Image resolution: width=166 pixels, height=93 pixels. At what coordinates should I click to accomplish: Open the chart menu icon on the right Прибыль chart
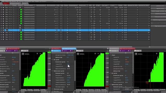click(x=136, y=54)
